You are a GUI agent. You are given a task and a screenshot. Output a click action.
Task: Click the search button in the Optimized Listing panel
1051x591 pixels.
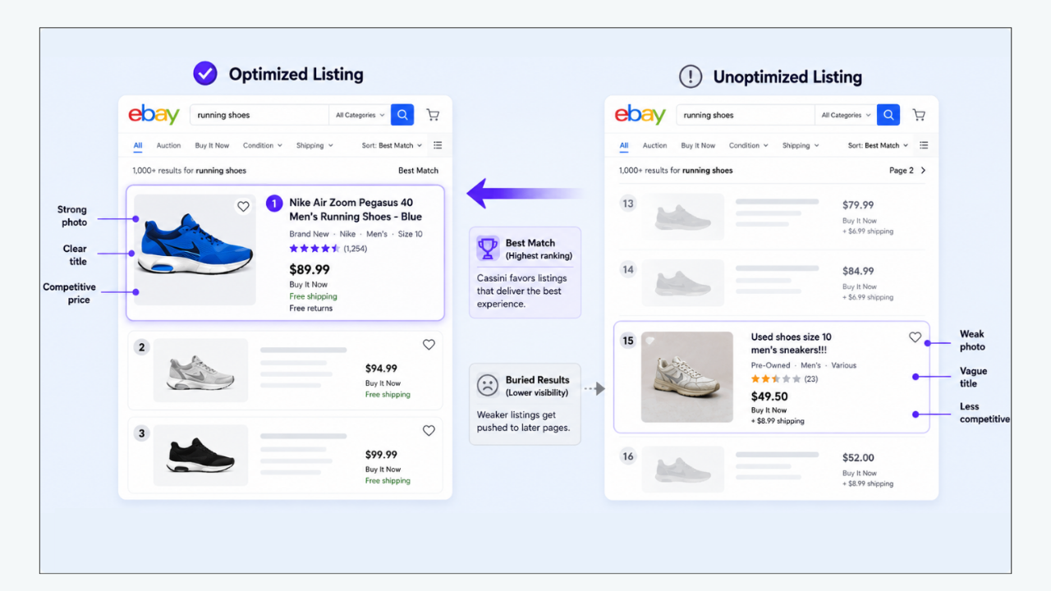click(402, 115)
